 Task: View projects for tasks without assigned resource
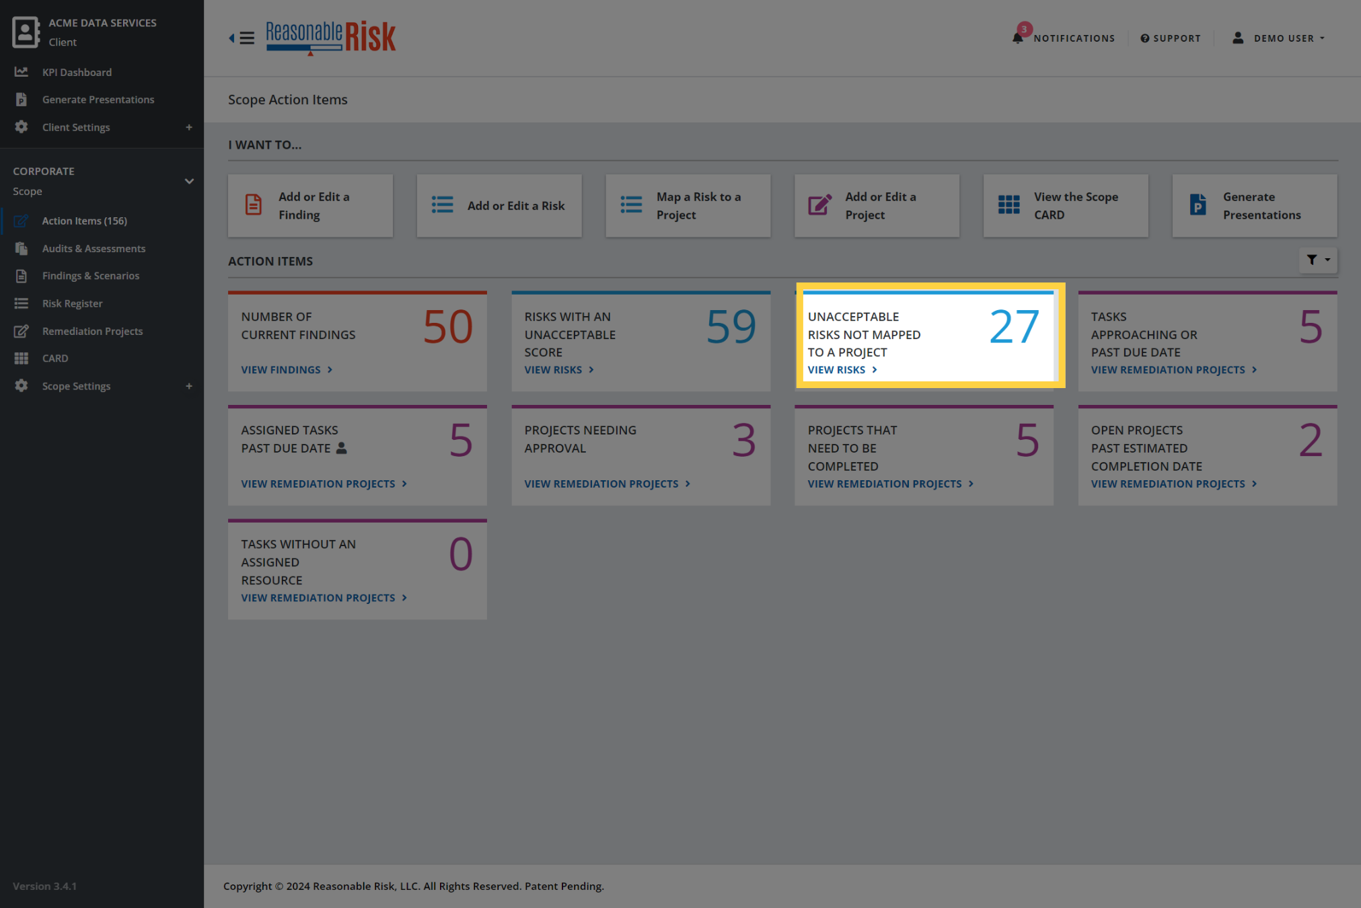click(324, 598)
